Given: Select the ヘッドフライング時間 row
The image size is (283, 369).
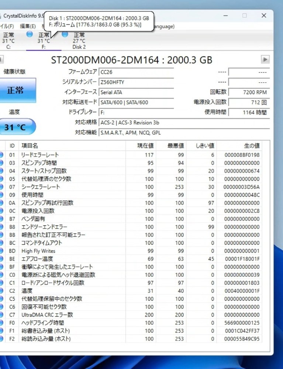Looking at the screenshot, I should click(131, 323).
